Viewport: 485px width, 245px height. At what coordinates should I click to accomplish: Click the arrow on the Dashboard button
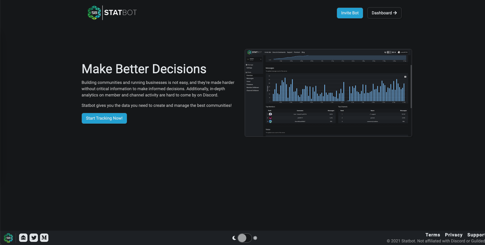pyautogui.click(x=395, y=13)
